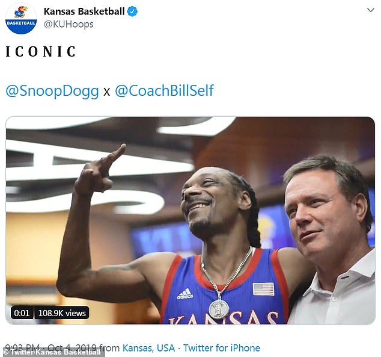The width and height of the screenshot is (381, 357).
Task: Open the Kansas Basketball display name
Action: click(84, 11)
